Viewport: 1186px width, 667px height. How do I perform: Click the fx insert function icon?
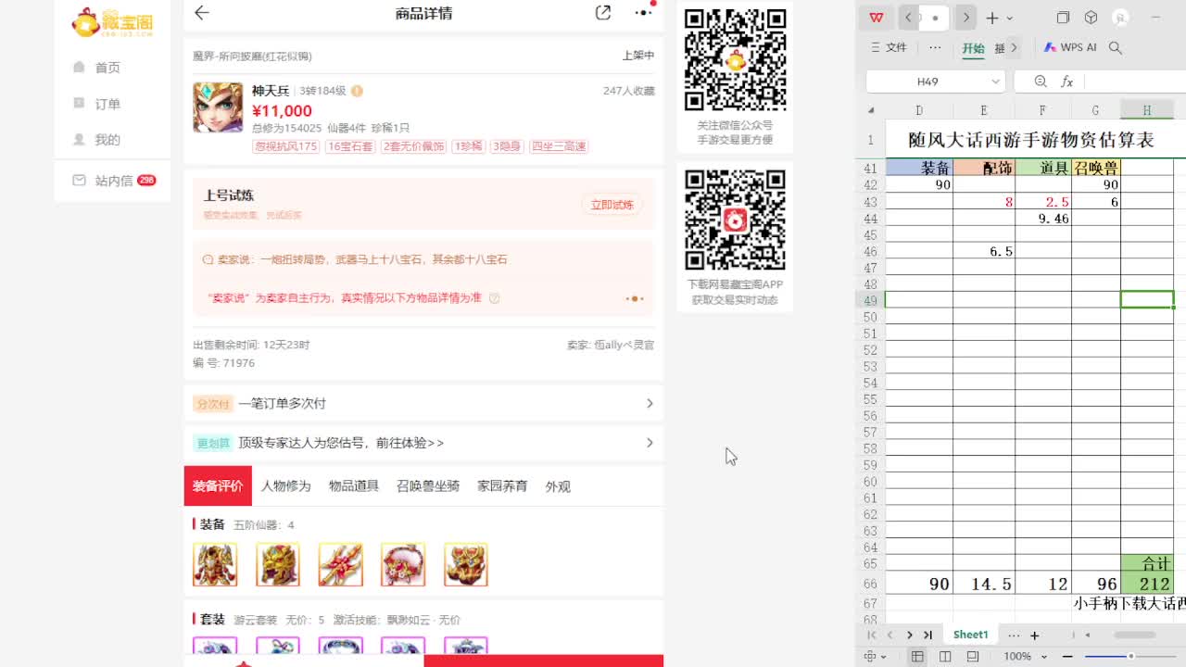click(x=1066, y=82)
